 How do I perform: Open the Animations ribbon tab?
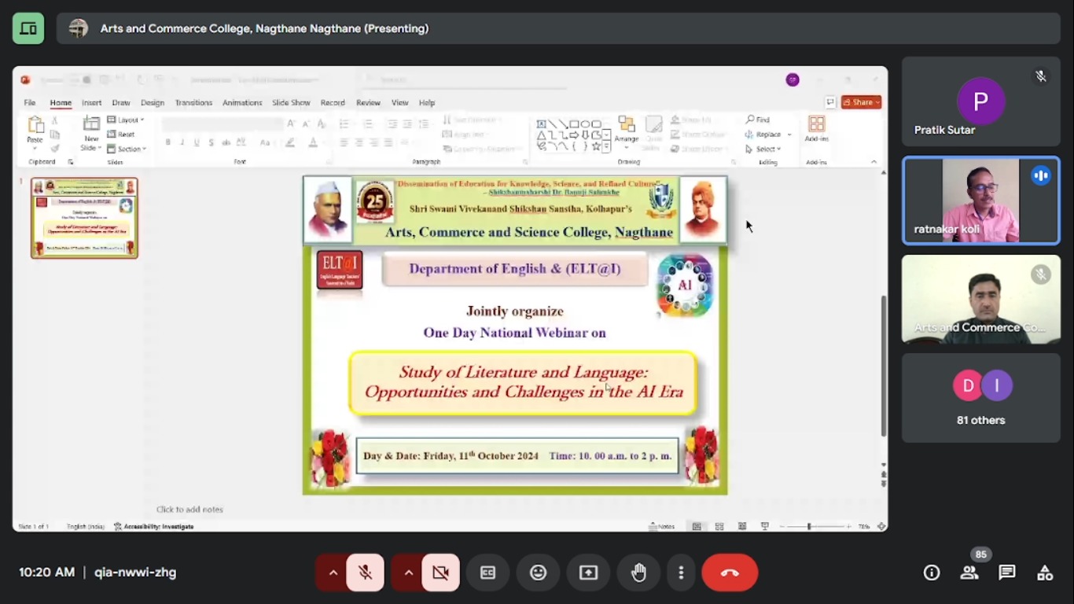click(x=242, y=103)
